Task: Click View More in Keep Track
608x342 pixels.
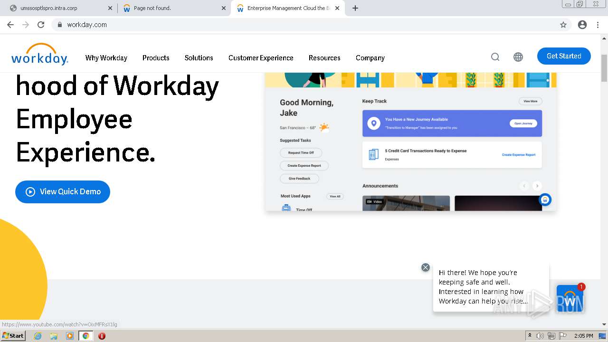Action: coord(530,101)
